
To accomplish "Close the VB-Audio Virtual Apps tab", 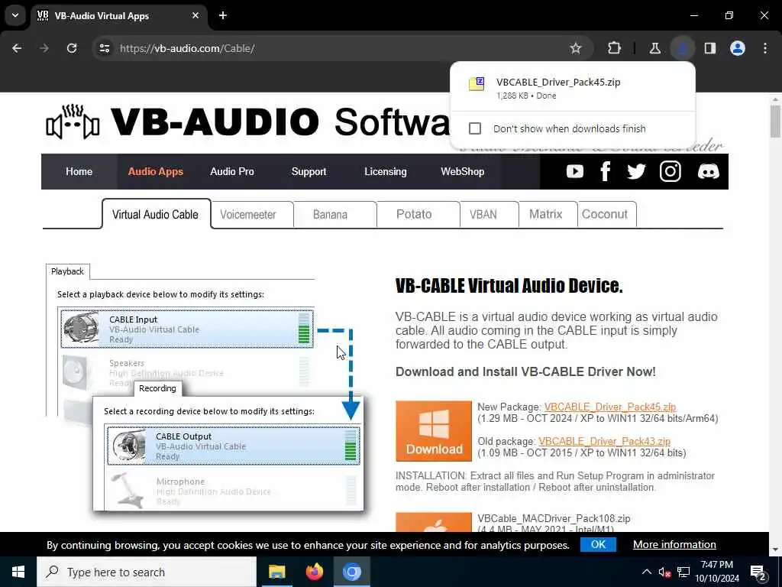I will tap(195, 15).
